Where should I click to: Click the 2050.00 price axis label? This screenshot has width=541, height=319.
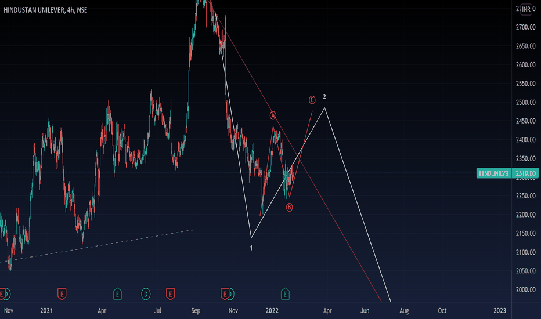coord(525,271)
